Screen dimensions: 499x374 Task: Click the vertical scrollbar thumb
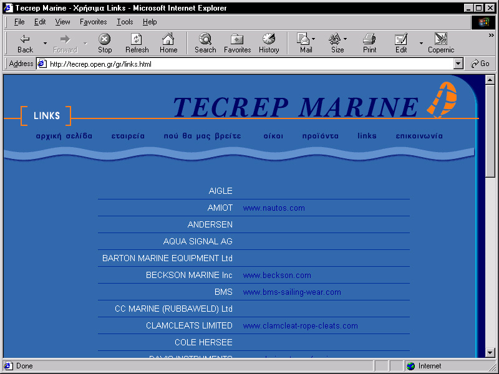click(490, 130)
